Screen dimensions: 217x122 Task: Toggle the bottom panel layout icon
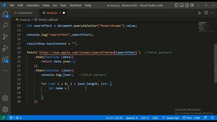[x=182, y=5]
